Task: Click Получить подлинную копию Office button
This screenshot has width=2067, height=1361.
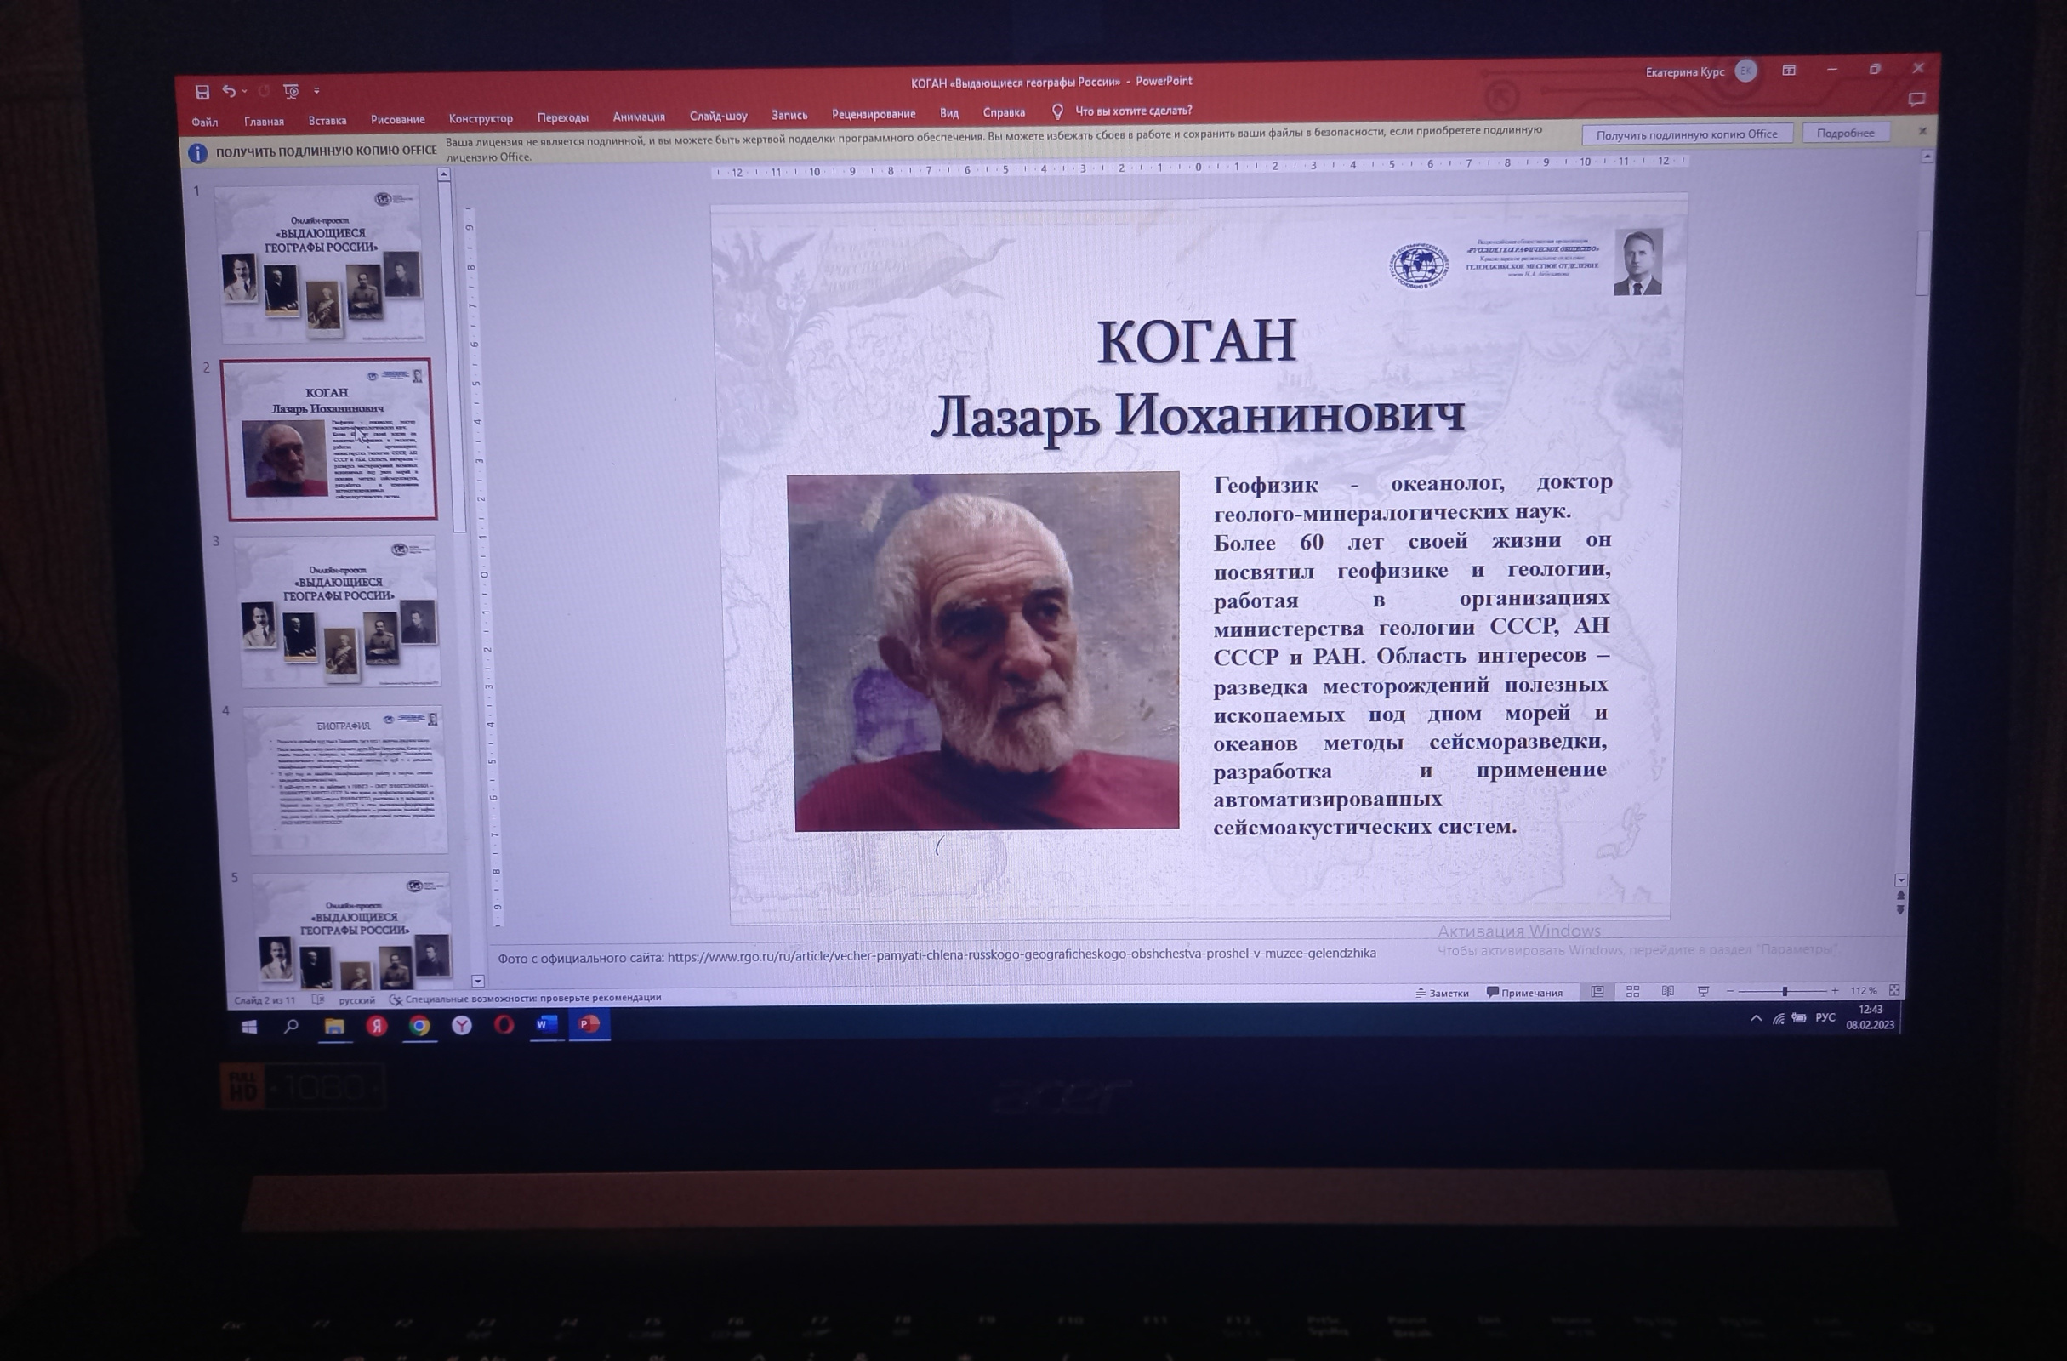Action: [x=1686, y=134]
